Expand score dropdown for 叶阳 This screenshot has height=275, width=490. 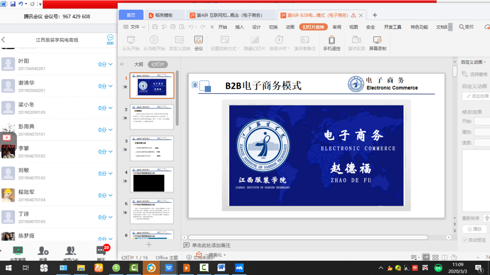(110, 64)
